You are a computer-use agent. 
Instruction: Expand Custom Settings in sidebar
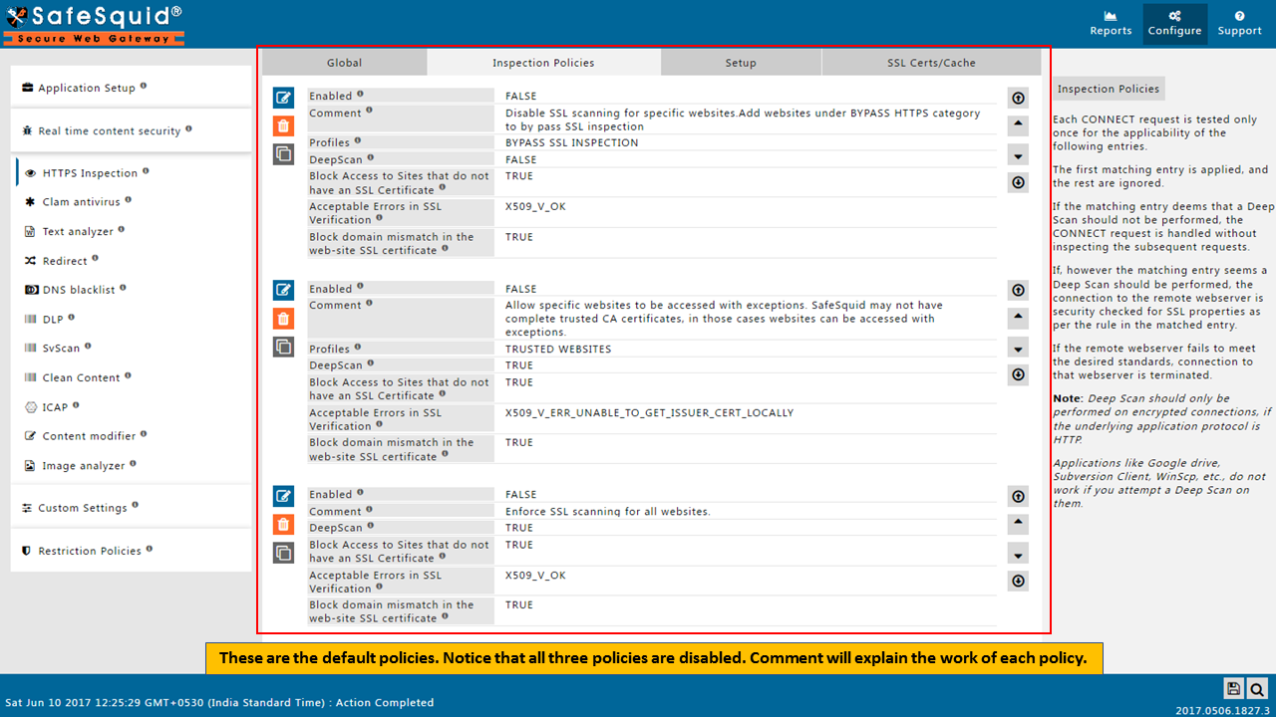click(83, 508)
